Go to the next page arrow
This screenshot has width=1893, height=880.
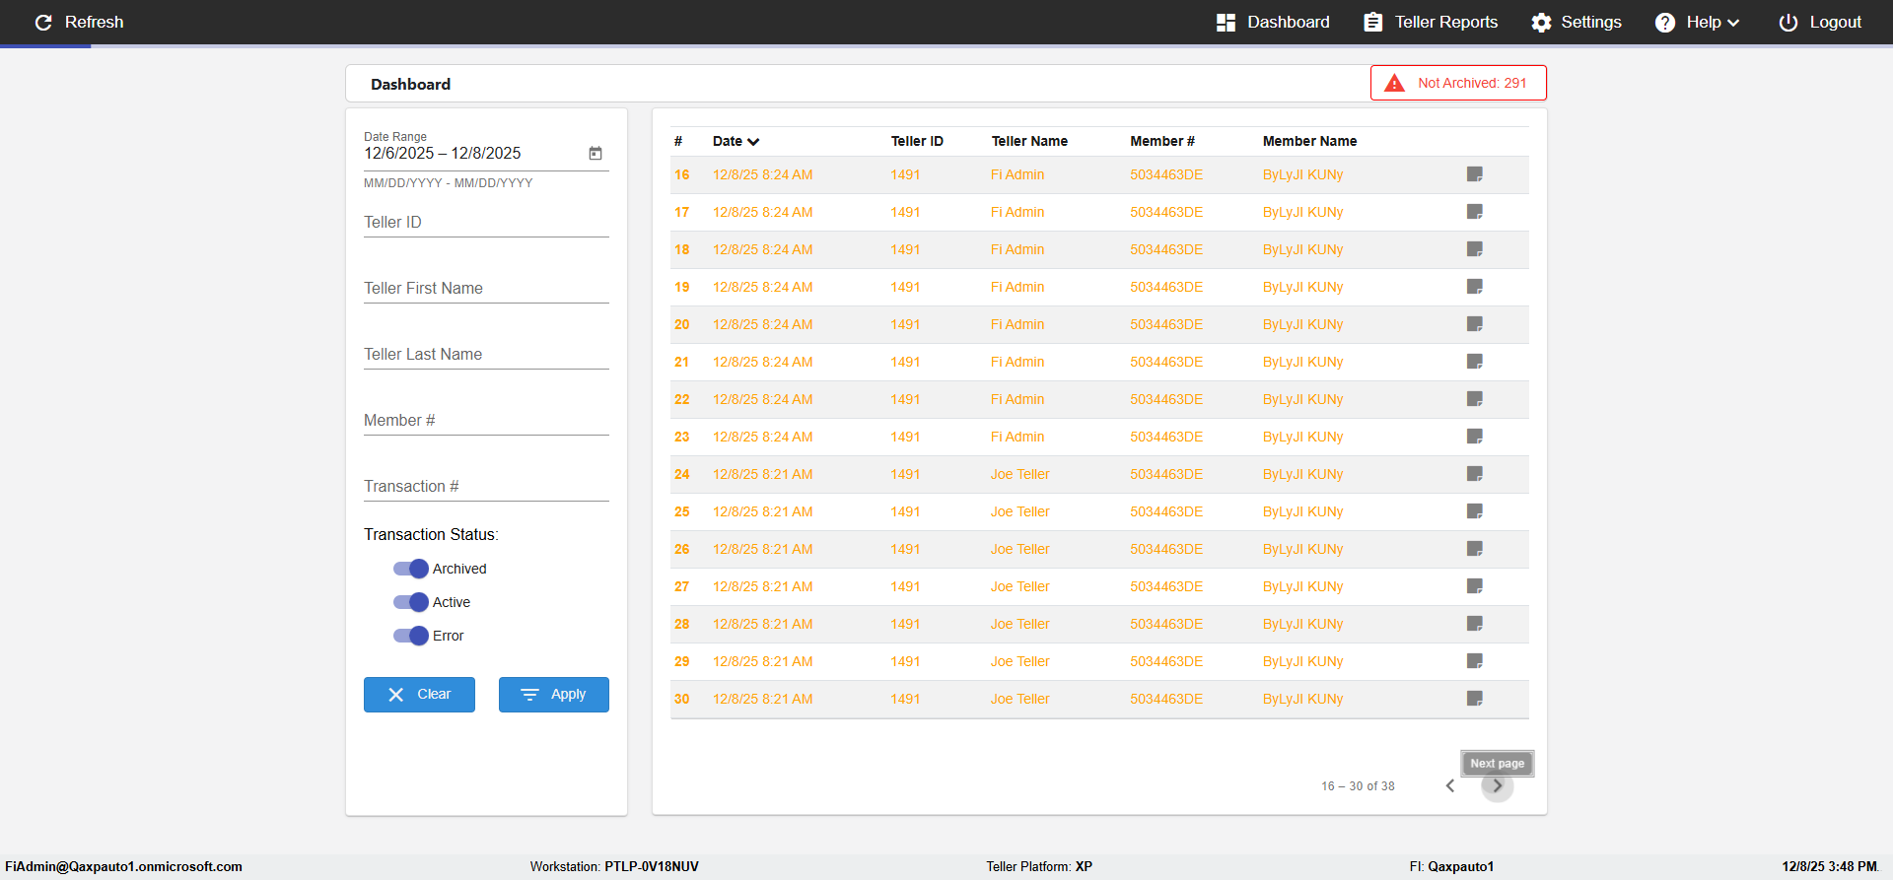1498,785
